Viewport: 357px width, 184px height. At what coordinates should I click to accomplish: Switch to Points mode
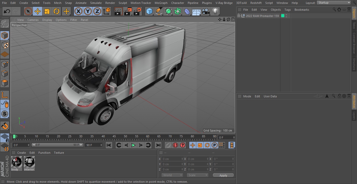pyautogui.click(x=5, y=64)
